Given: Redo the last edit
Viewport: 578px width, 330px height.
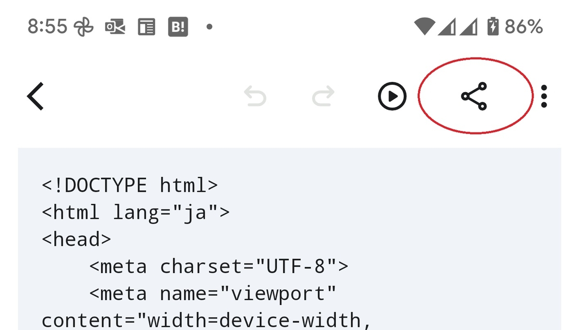Looking at the screenshot, I should (323, 96).
